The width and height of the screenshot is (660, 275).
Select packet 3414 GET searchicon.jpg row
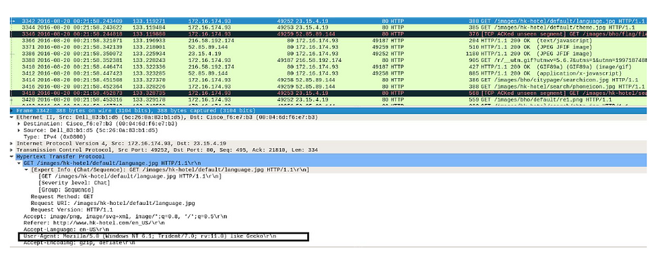click(x=329, y=80)
